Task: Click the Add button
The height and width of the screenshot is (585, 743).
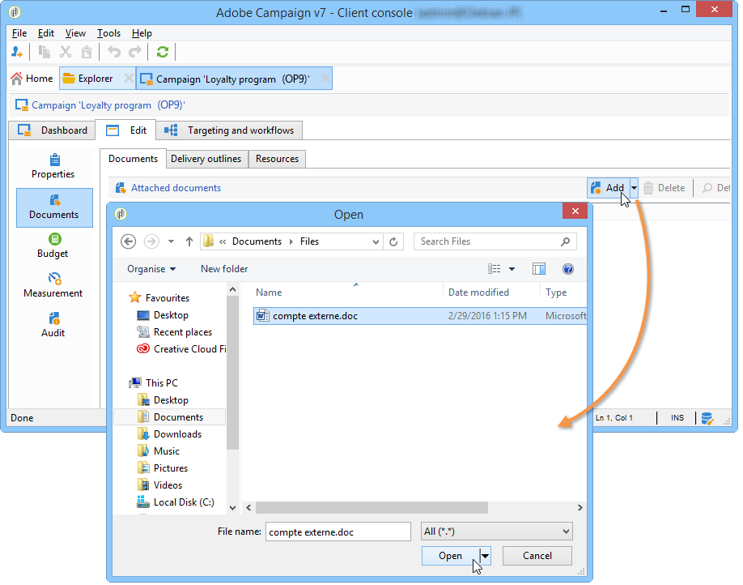Action: 609,188
